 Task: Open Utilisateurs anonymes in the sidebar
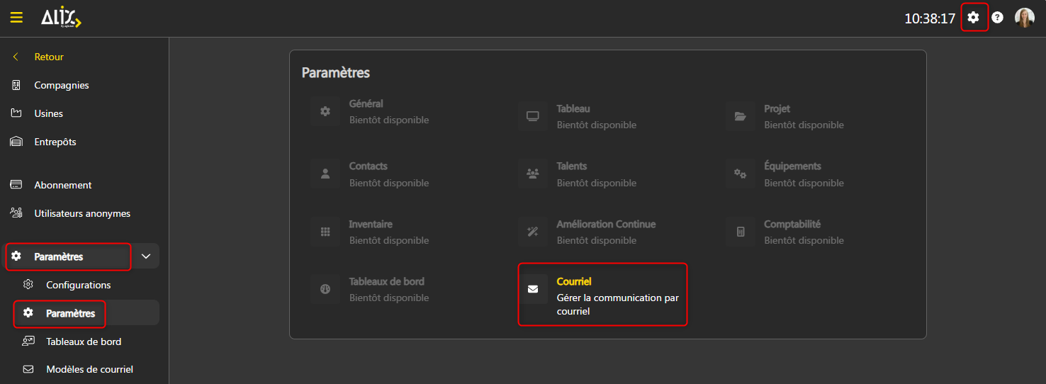click(81, 213)
